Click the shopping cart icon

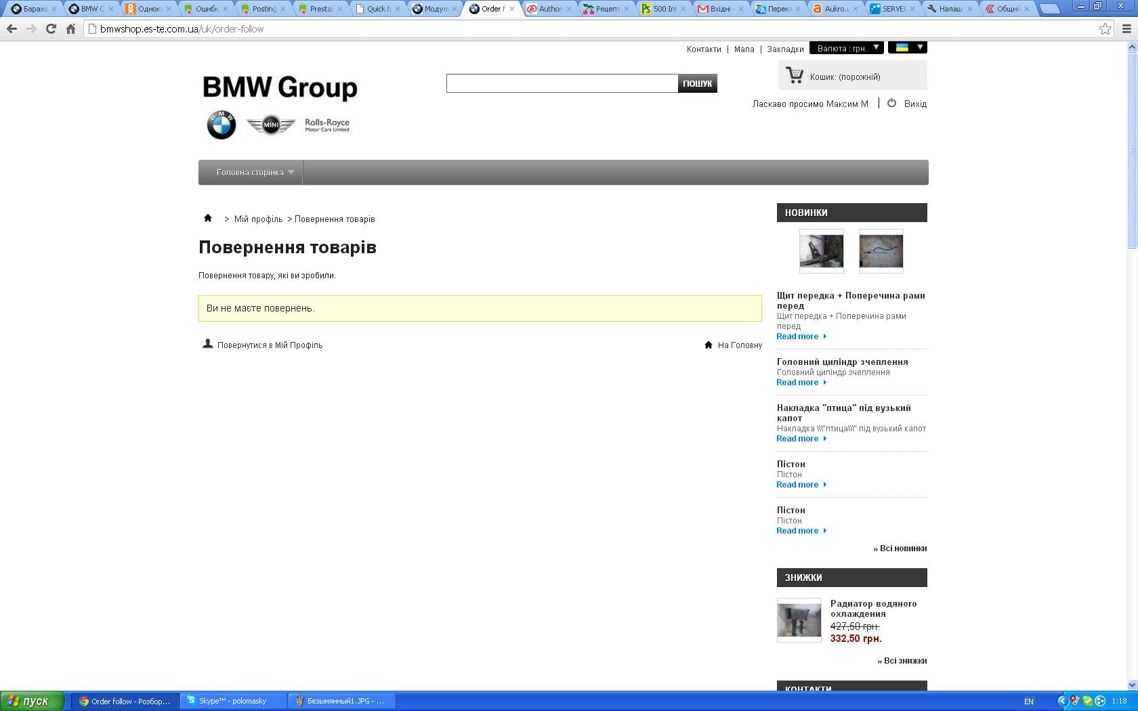(795, 75)
